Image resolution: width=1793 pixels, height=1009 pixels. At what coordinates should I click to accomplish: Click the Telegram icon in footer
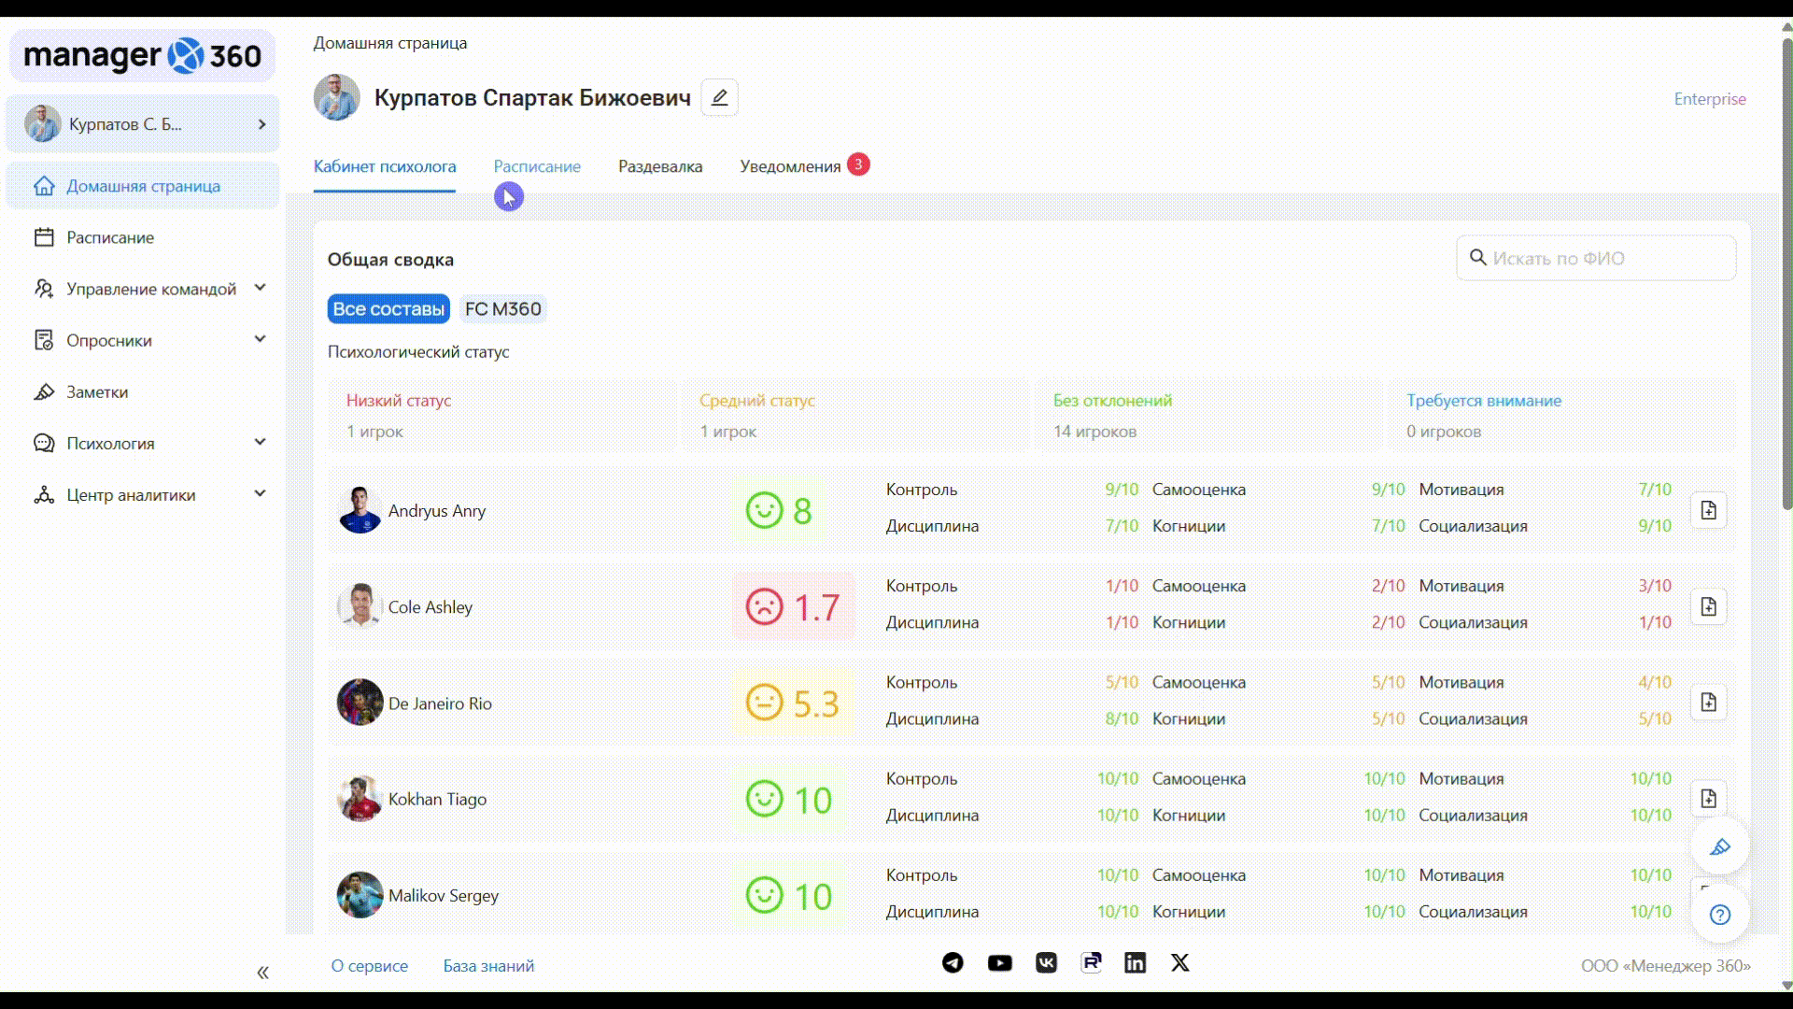[x=953, y=962]
